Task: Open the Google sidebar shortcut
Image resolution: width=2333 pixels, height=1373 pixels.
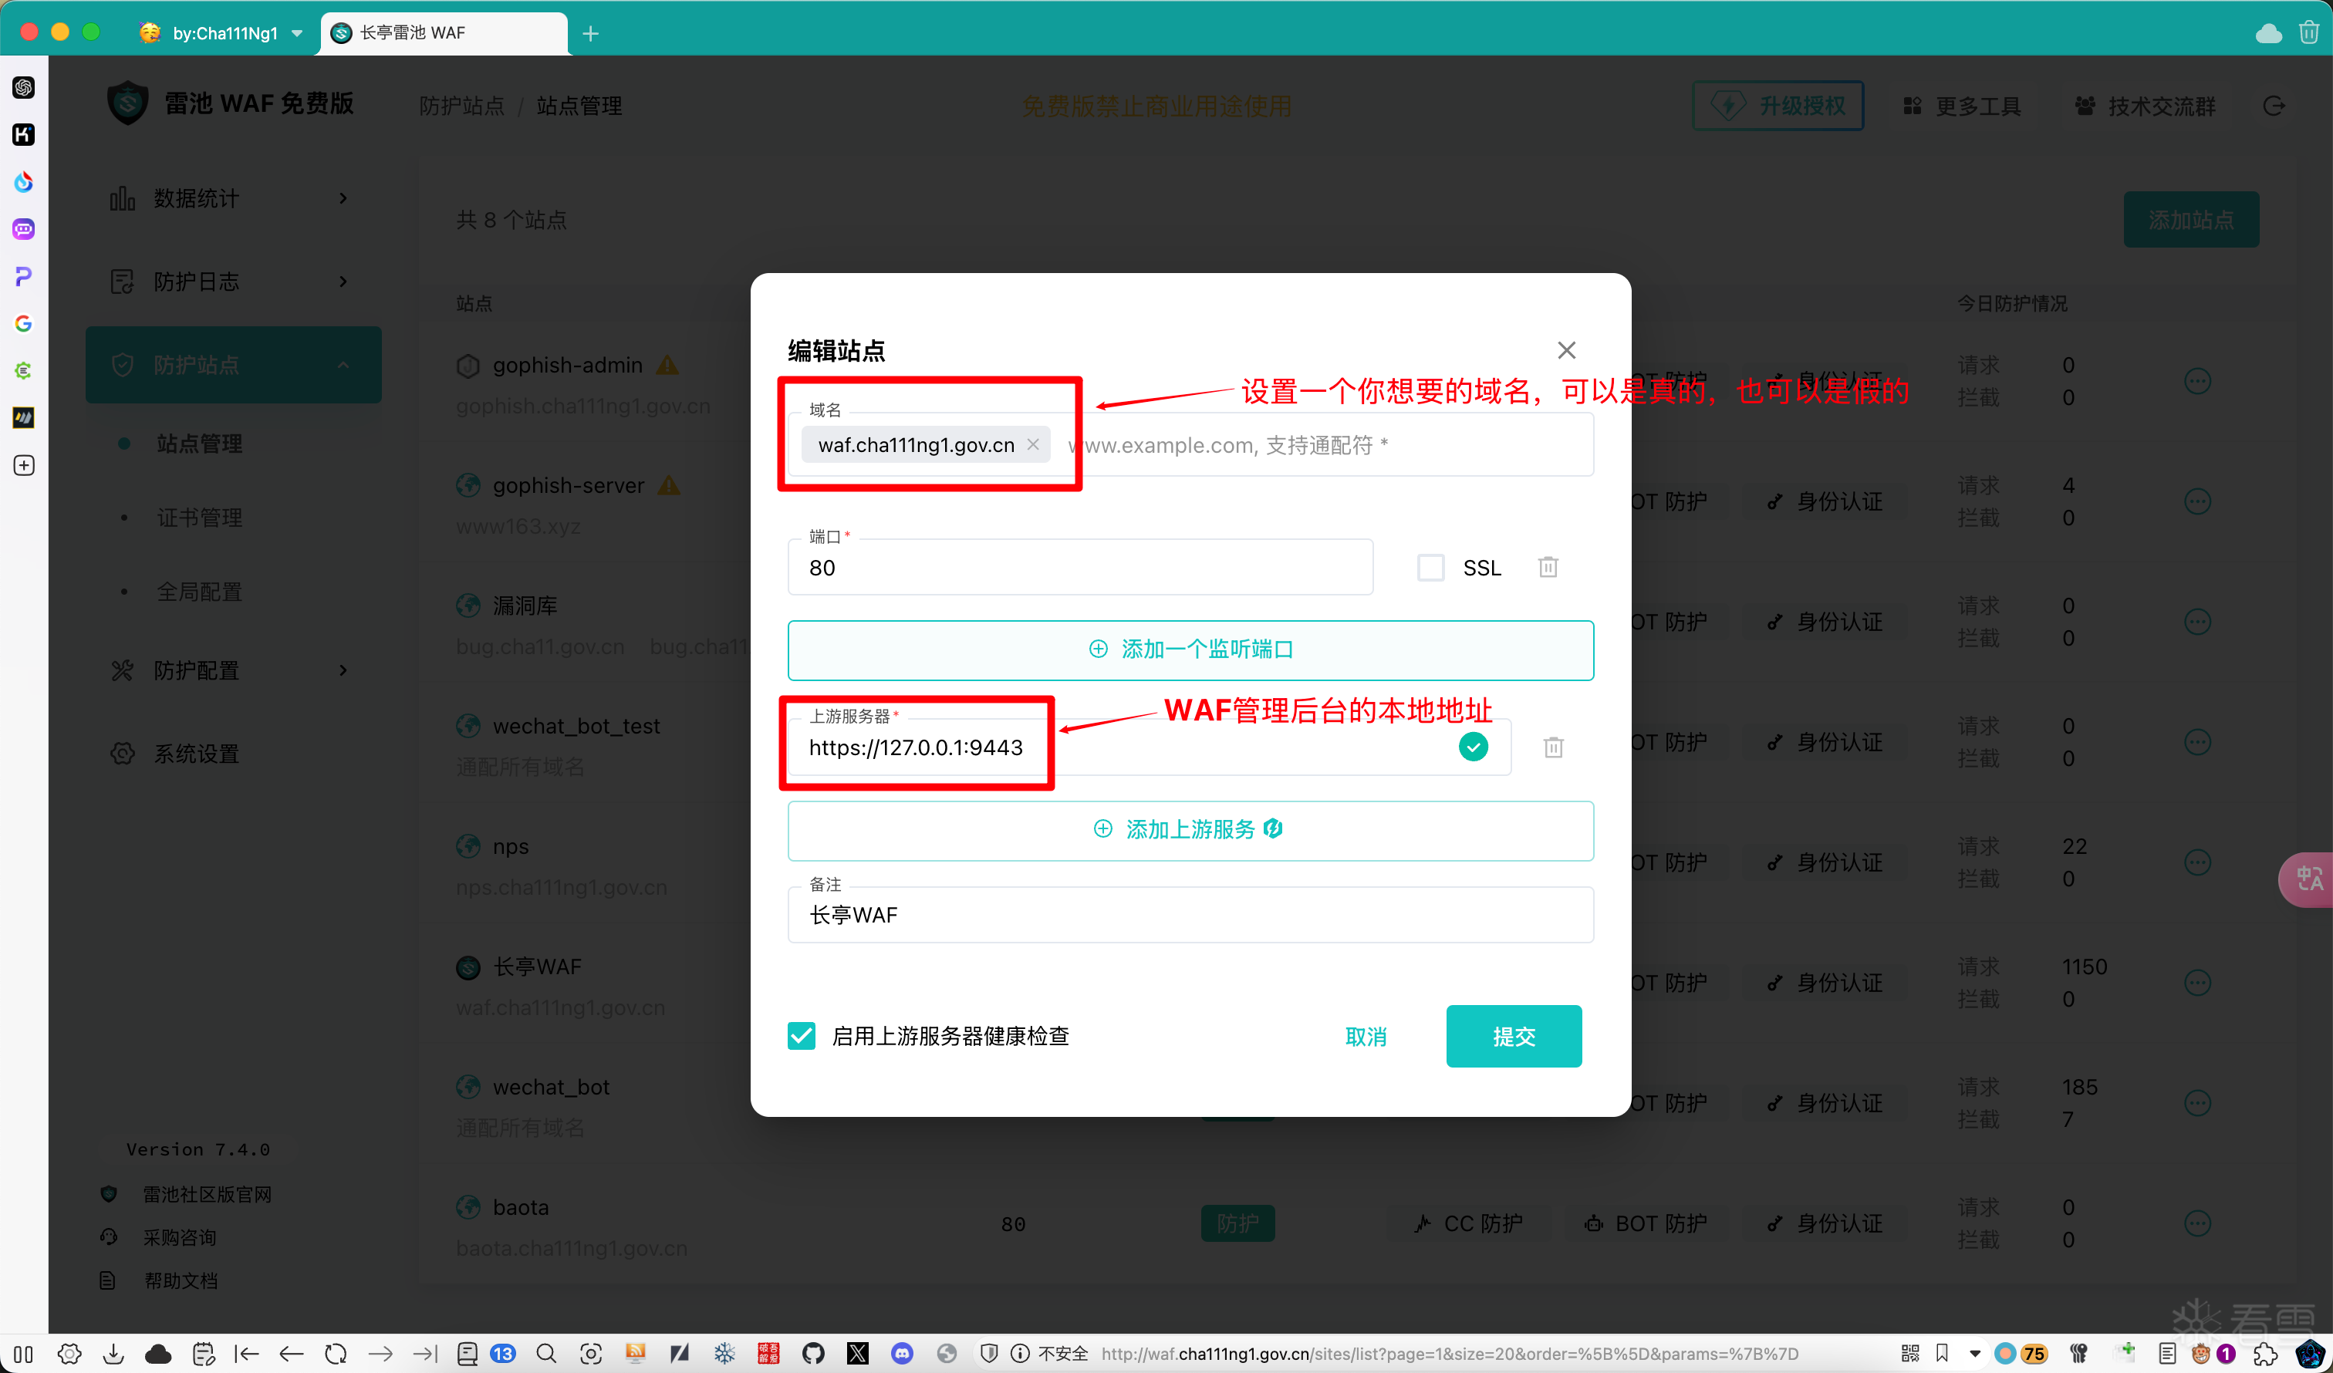Action: [x=24, y=323]
